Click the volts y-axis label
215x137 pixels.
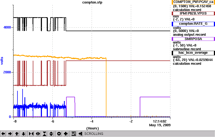[x=2, y=61]
